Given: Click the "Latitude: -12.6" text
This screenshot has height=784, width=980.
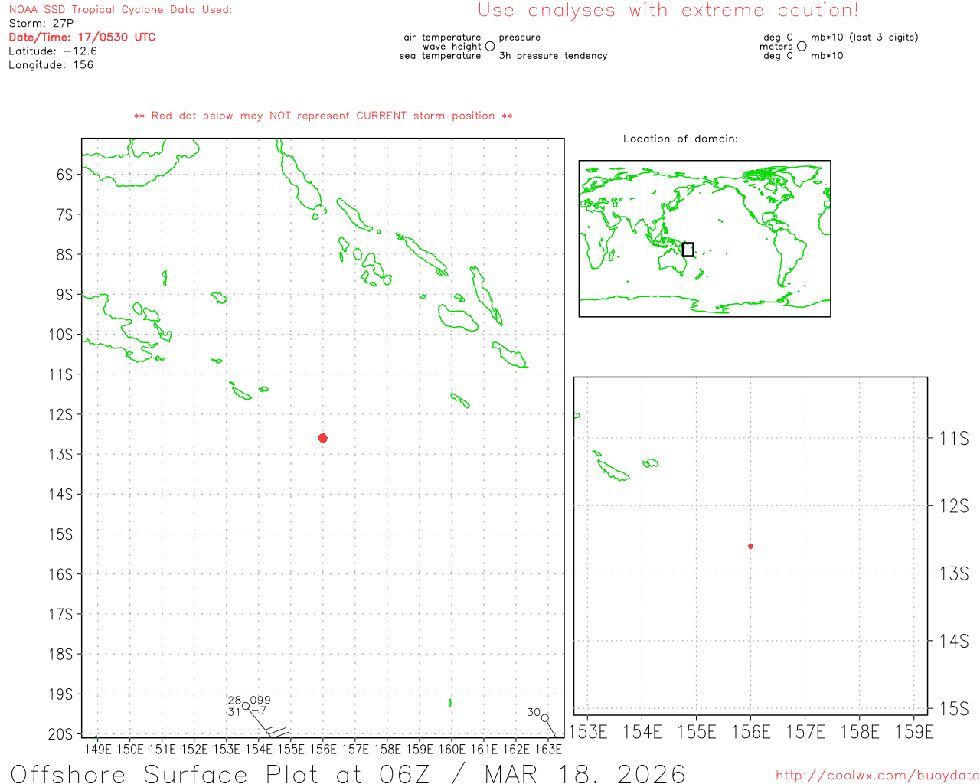Looking at the screenshot, I should point(53,51).
